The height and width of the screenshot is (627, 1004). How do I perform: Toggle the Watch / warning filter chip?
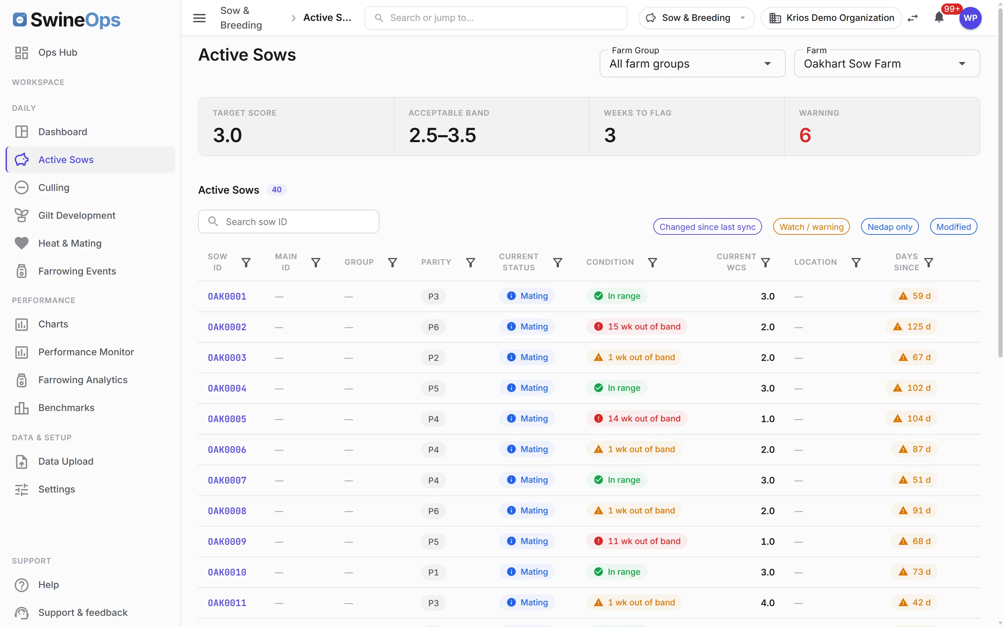point(811,226)
